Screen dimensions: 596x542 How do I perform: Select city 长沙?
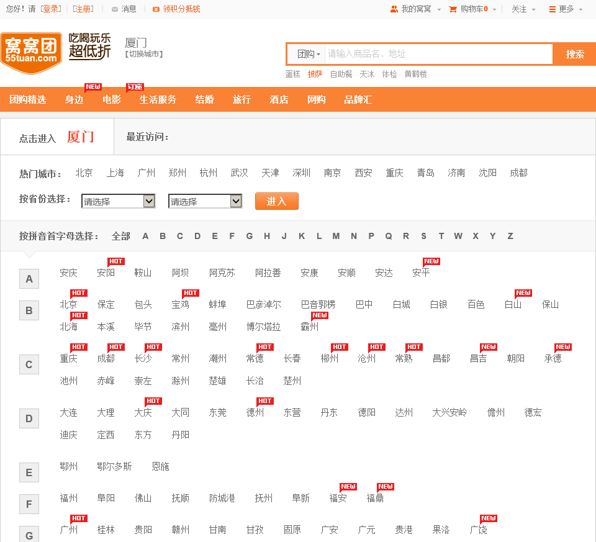(143, 358)
